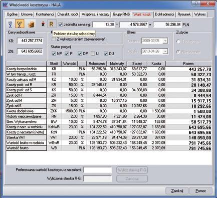This screenshot has height=198, width=217.
Task: Click the R labor rate button
Action: [51, 24]
